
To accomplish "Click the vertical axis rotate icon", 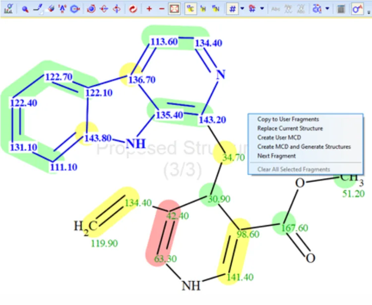I will 117,9.
